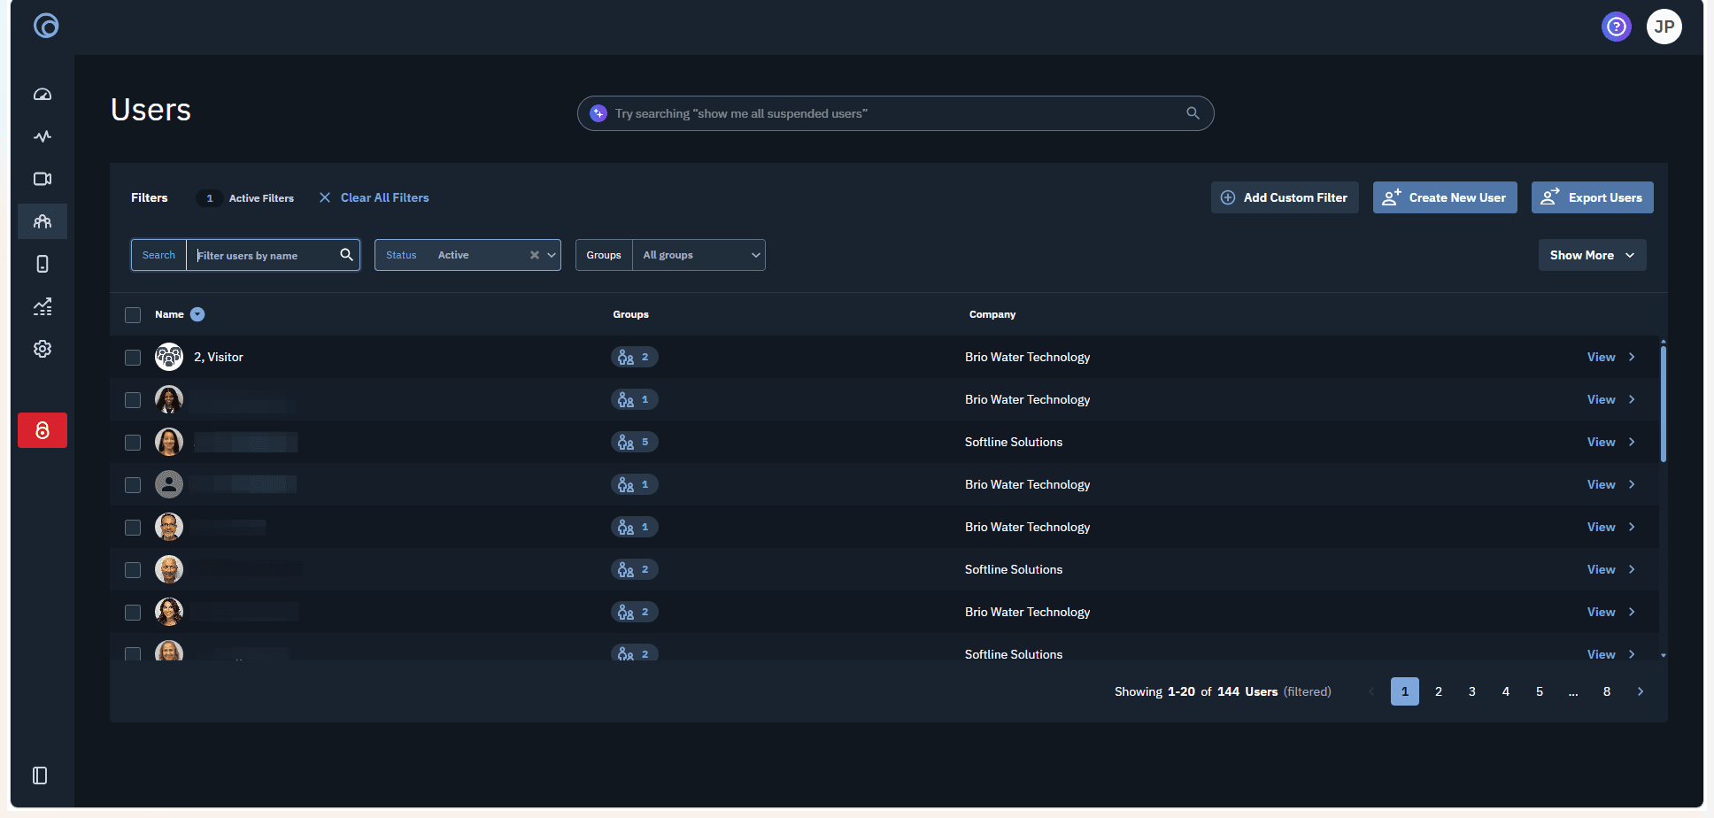Click the magnifier in the top search bar

[x=1193, y=113]
